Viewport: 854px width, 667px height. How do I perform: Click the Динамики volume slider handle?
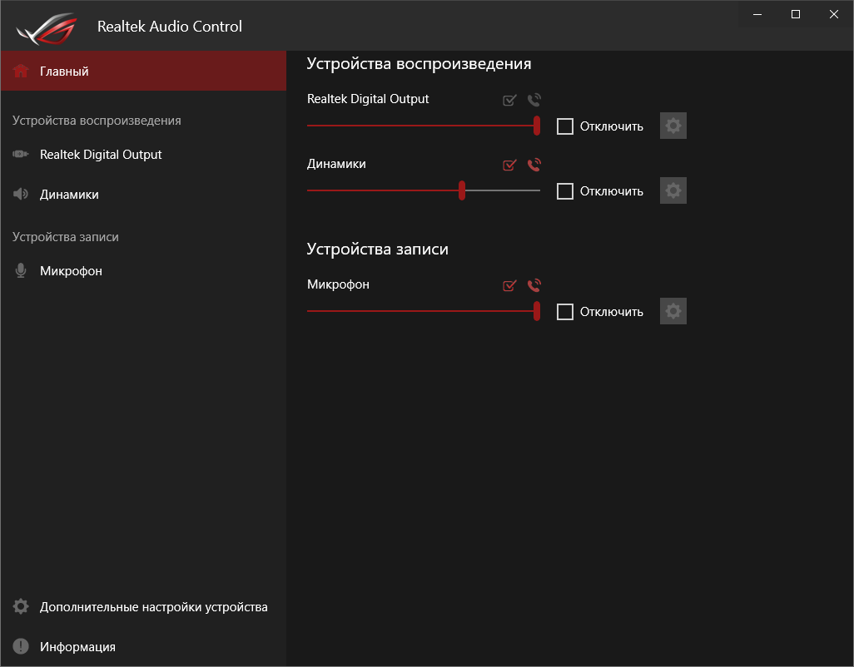(462, 190)
